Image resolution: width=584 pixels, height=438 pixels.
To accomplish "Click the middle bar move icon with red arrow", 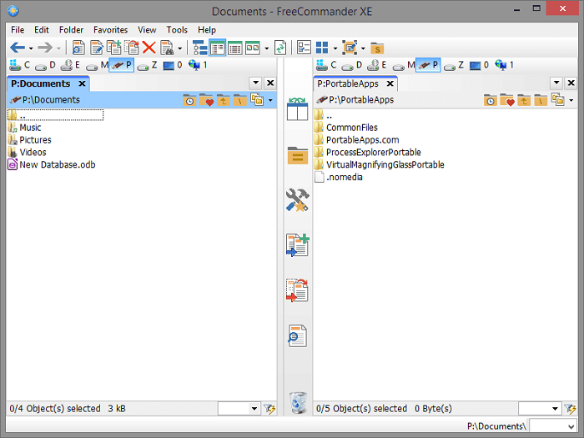I will (297, 290).
